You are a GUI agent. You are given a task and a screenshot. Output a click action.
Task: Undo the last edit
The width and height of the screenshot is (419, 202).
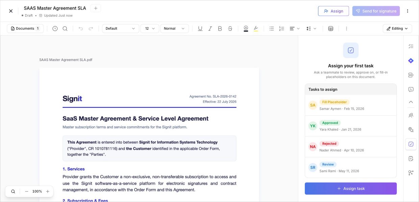(81, 29)
